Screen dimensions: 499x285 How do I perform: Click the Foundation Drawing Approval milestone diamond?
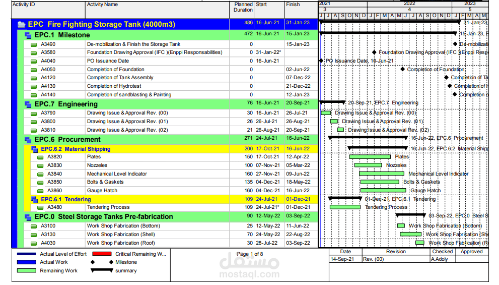374,52
